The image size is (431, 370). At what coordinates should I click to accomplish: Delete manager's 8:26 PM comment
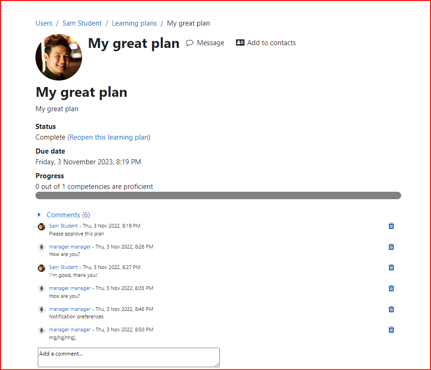coord(391,247)
